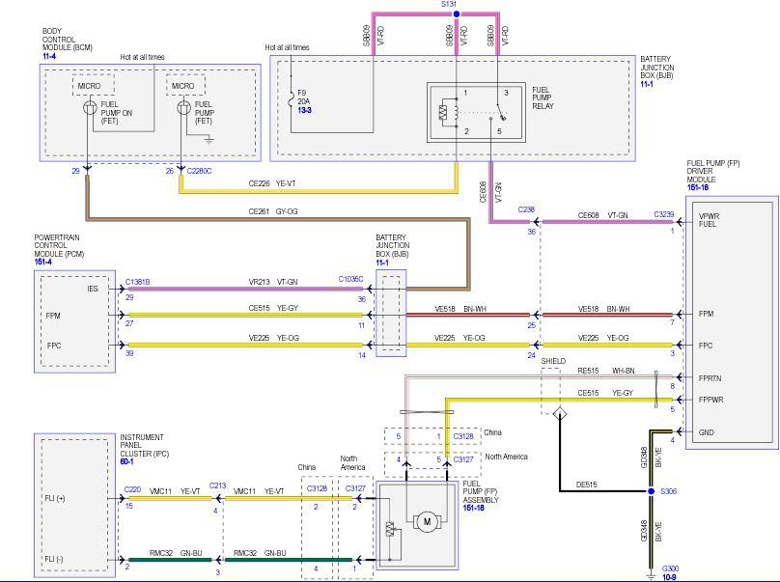780x582 pixels.
Task: Open the 13-3 fuse page reference
Action: pos(304,110)
